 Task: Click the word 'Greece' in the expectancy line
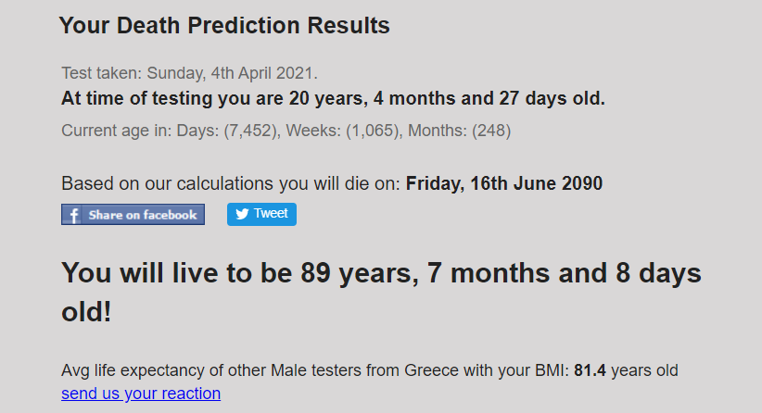tap(431, 370)
